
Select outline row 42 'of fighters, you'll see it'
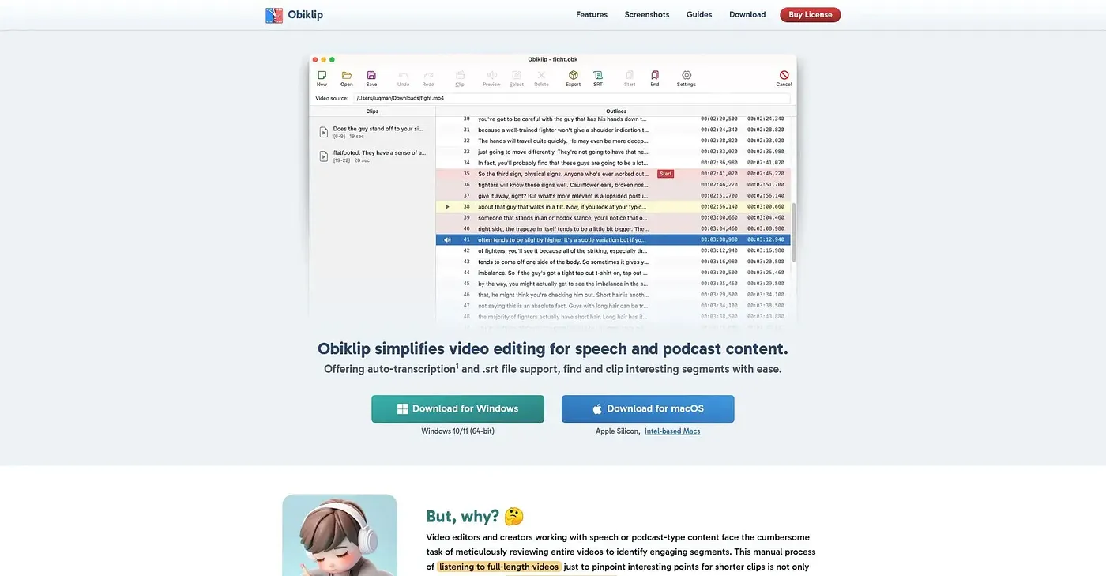(x=615, y=250)
